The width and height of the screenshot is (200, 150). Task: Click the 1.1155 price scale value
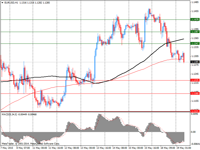coord(195,101)
